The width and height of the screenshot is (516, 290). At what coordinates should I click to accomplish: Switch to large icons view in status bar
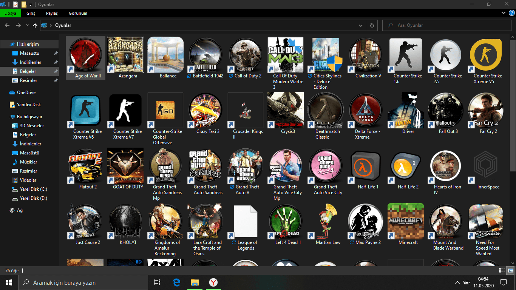point(510,270)
